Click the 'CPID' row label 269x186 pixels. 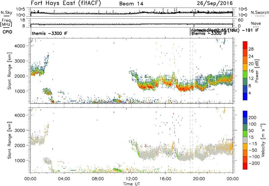coord(7,32)
